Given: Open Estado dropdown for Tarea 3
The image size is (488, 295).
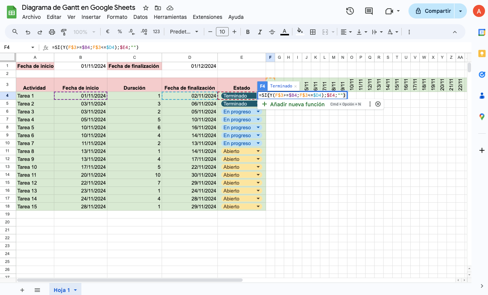Looking at the screenshot, I should pyautogui.click(x=258, y=112).
